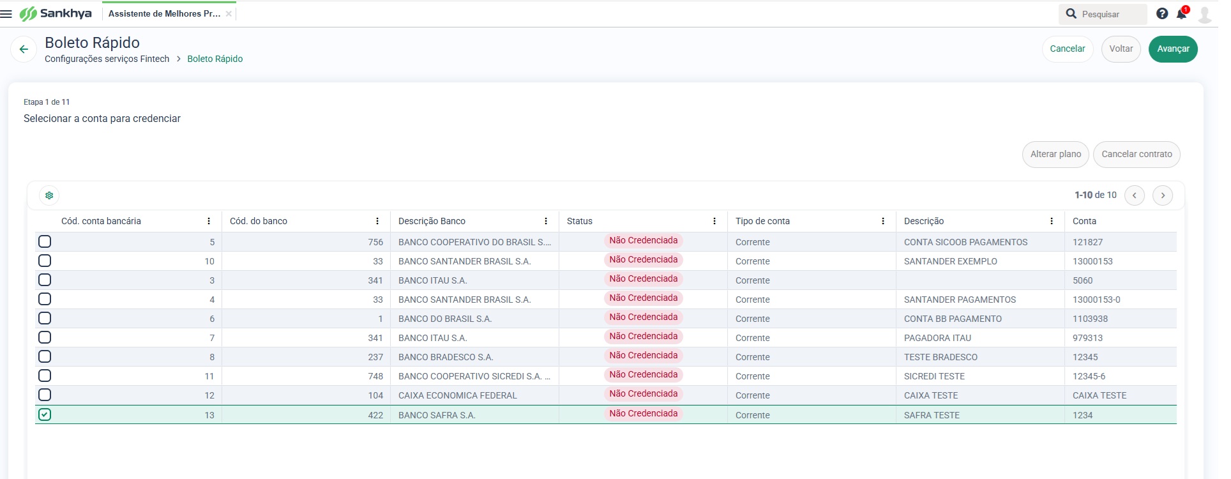Click the Status column header
Viewport: 1231px width, 479px height.
(580, 221)
